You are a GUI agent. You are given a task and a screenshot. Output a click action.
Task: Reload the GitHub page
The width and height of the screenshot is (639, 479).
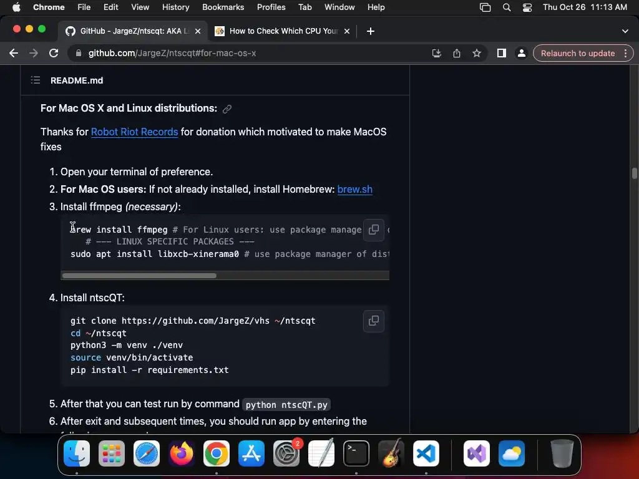[x=54, y=54]
